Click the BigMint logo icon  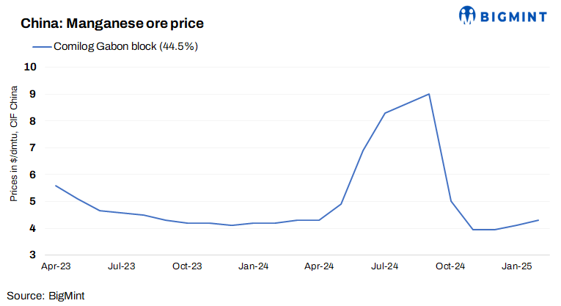click(467, 15)
